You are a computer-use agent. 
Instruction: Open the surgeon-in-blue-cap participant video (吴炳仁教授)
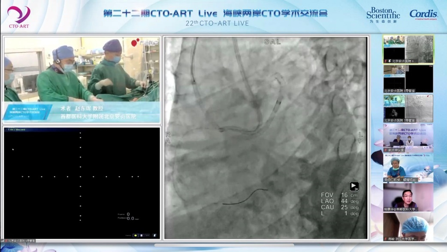tap(408, 168)
